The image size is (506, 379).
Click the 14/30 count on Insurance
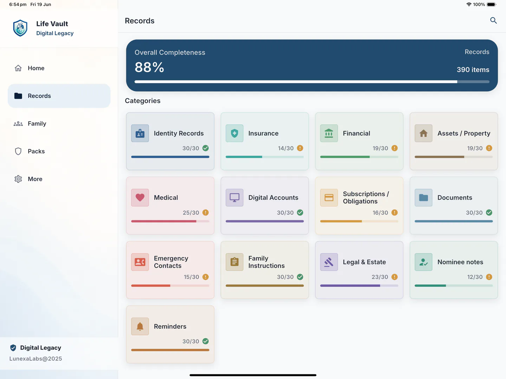286,148
